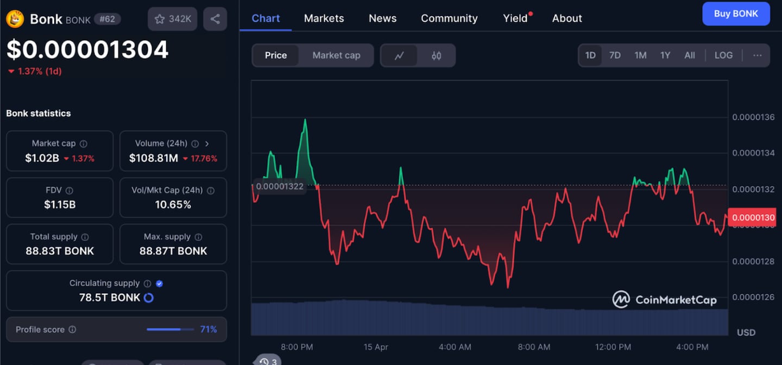Select the Price toggle
Viewport: 782px width, 365px height.
(x=276, y=55)
